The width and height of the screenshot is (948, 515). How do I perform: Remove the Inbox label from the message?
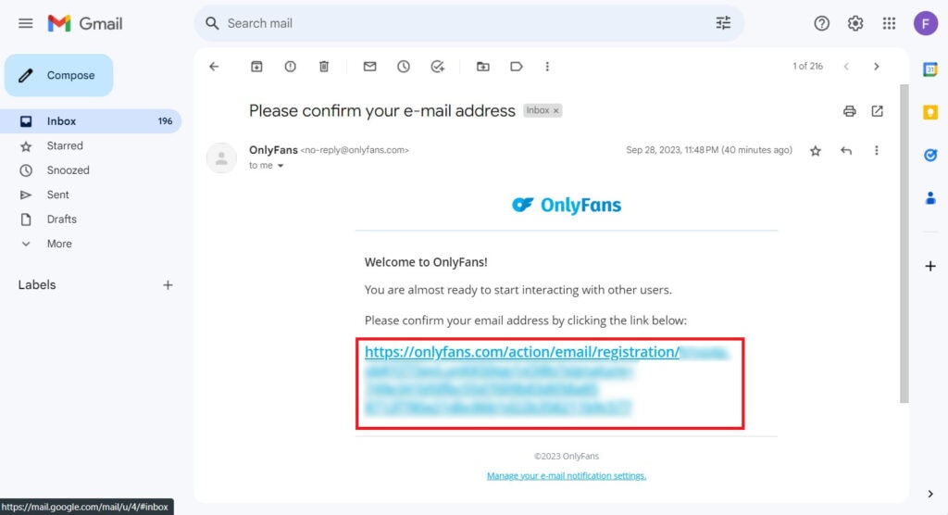tap(556, 111)
